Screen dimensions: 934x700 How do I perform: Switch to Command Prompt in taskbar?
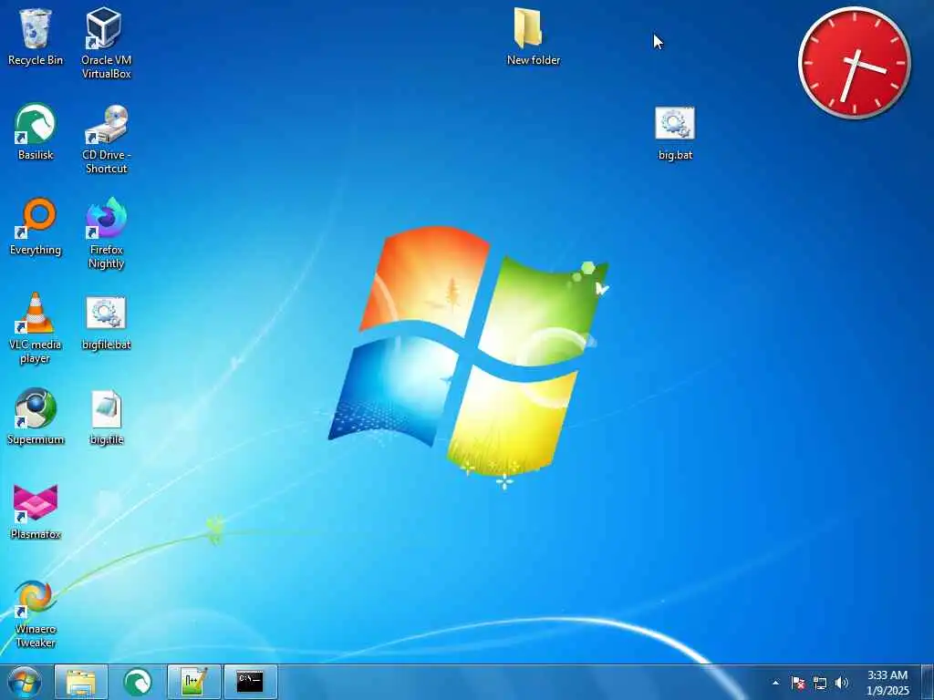click(x=250, y=682)
